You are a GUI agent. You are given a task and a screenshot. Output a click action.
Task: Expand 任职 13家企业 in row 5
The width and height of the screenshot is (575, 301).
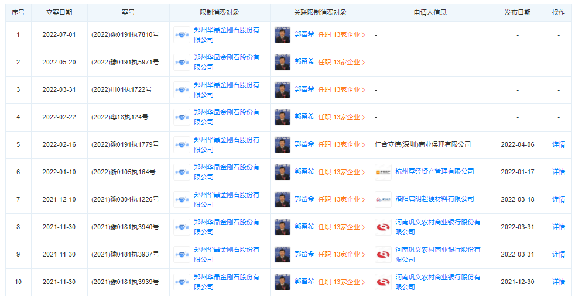(341, 144)
